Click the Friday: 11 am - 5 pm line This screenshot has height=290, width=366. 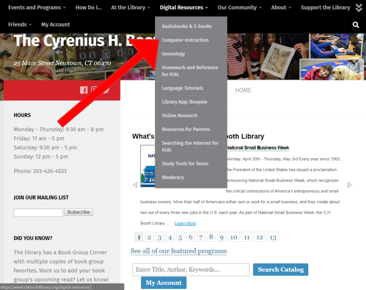39,139
